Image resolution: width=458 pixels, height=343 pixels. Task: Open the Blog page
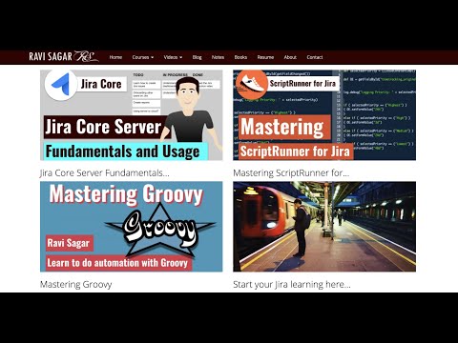(x=197, y=57)
